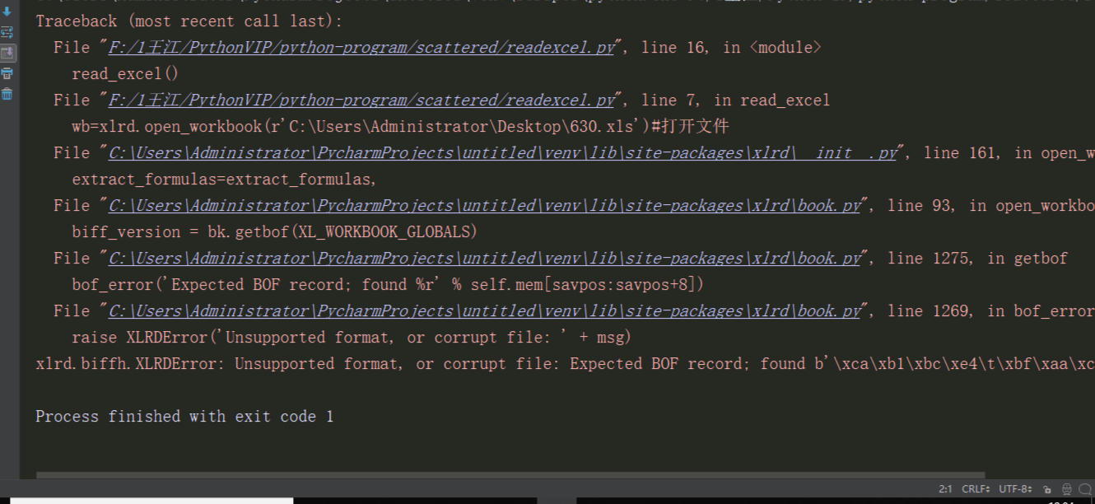This screenshot has width=1095, height=504.
Task: Open book.py link at line 1269
Action: tap(484, 311)
